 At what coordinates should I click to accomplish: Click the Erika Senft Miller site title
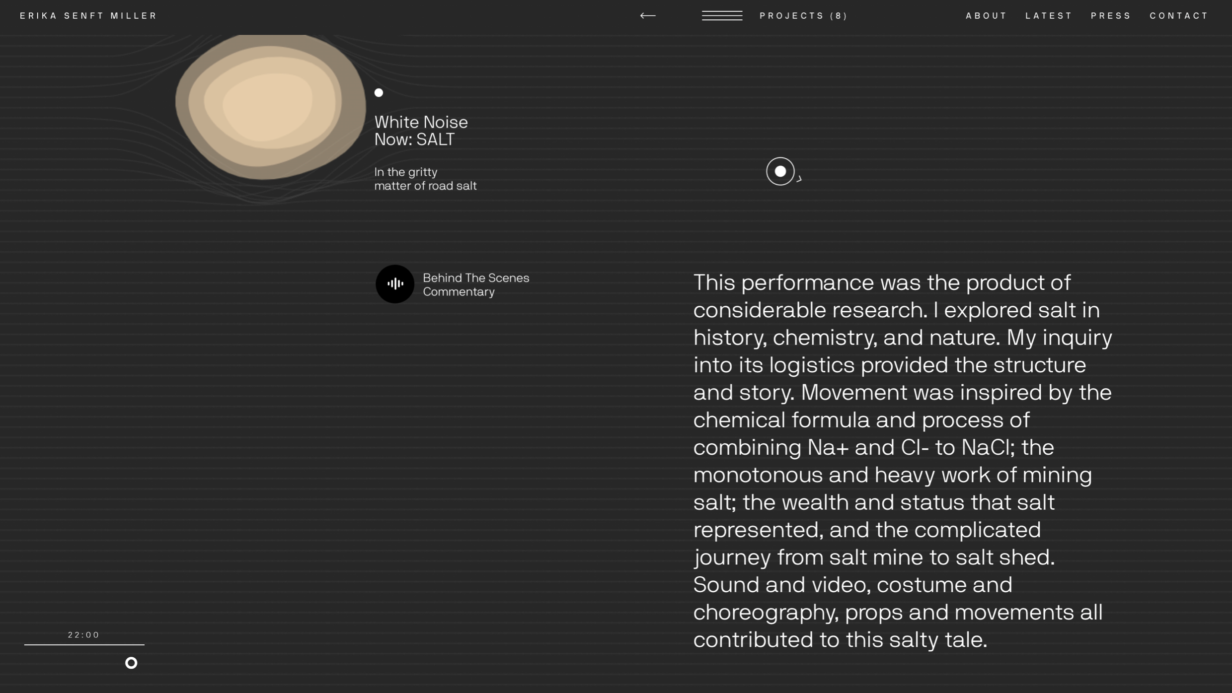[88, 16]
